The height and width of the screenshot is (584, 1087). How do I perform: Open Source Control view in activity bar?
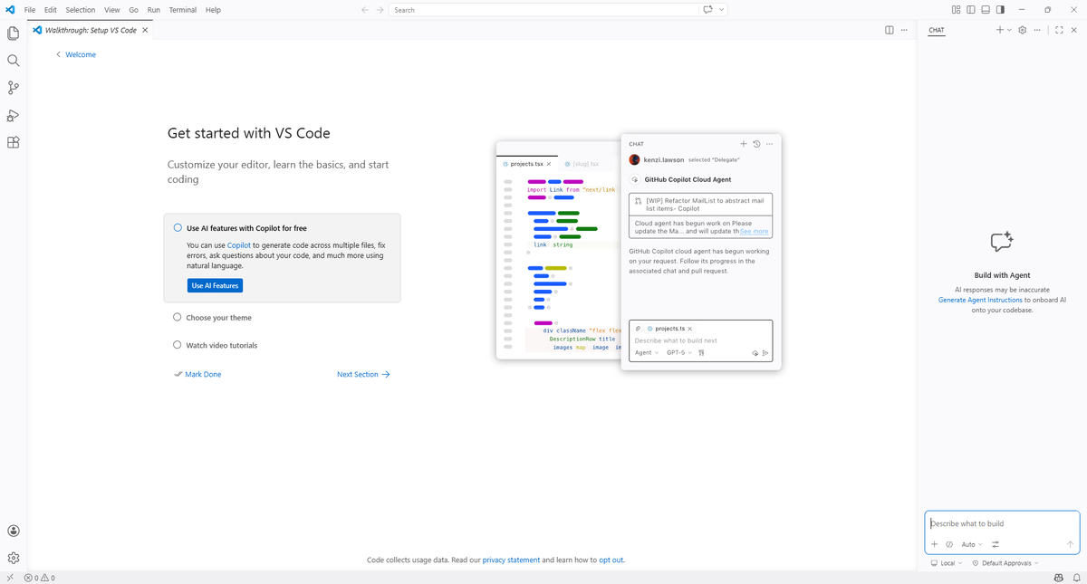click(14, 88)
